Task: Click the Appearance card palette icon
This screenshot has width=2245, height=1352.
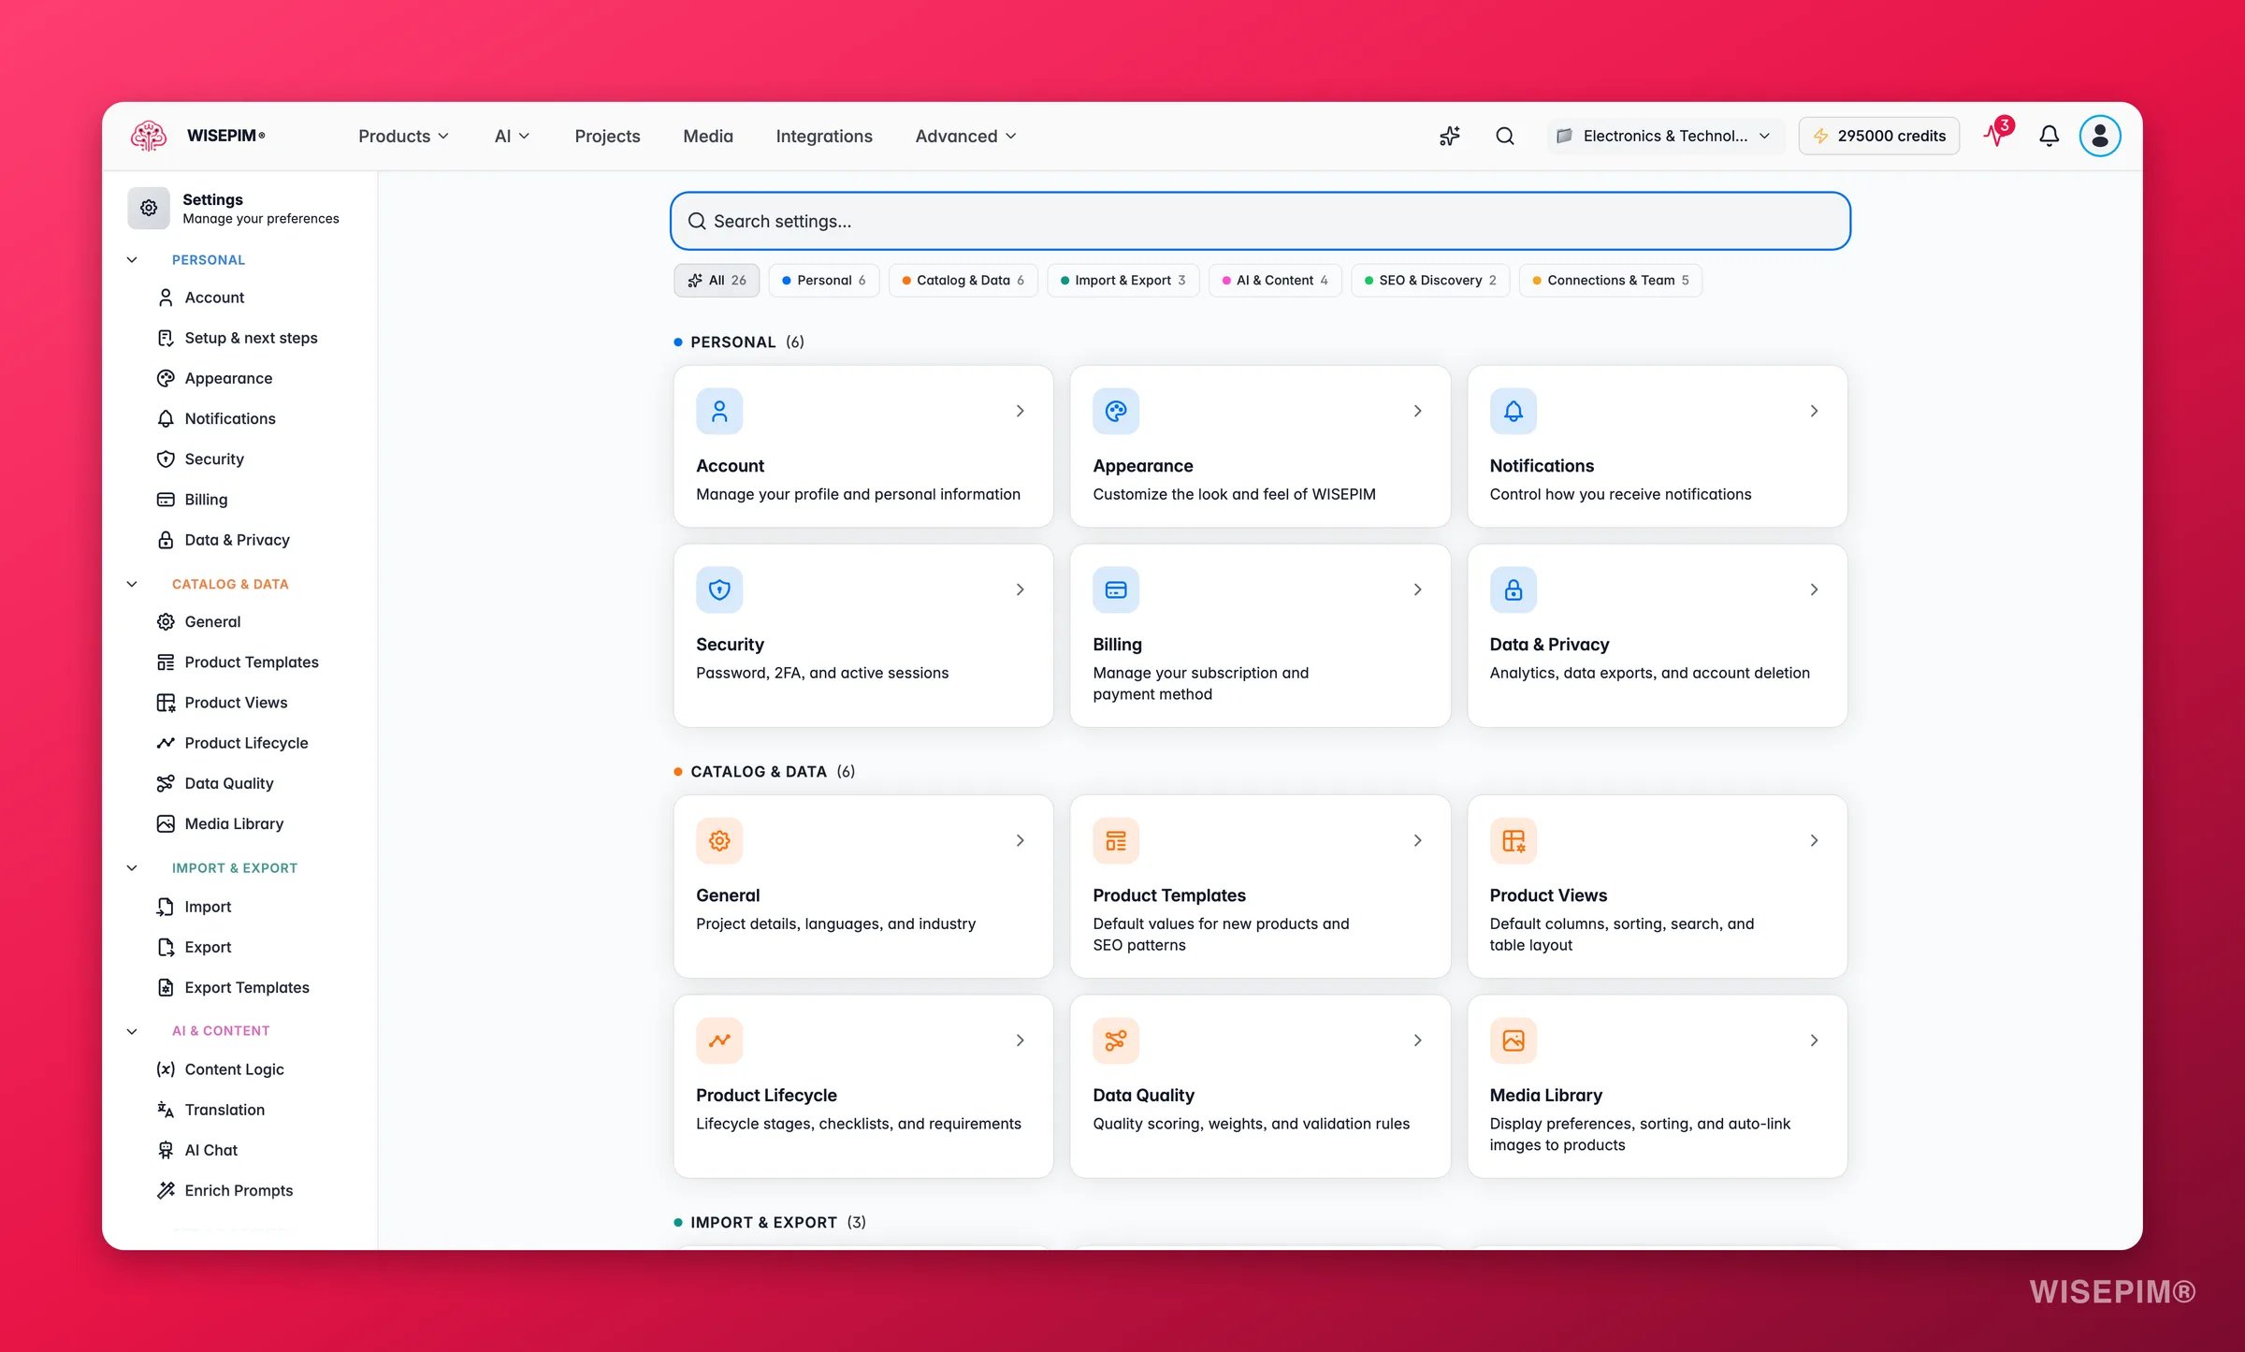Action: pos(1116,411)
